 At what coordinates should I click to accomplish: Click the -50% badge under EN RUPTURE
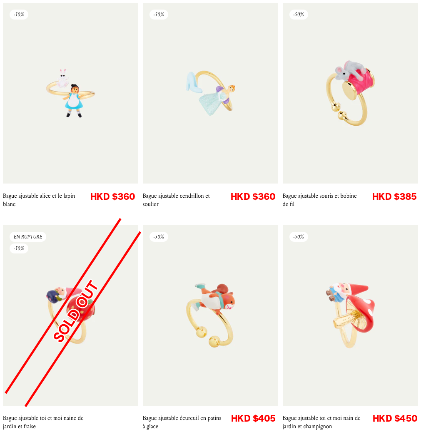(19, 248)
